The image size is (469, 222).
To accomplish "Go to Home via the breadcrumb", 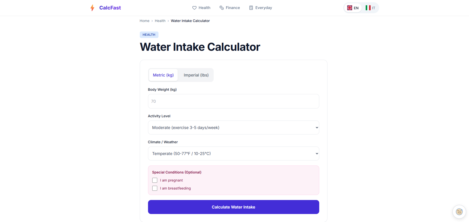I will pos(145,21).
